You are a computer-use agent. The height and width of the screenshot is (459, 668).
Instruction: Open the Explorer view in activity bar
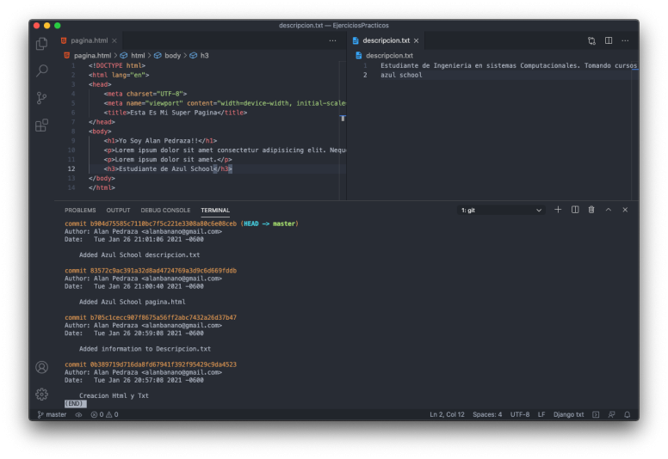pos(41,44)
